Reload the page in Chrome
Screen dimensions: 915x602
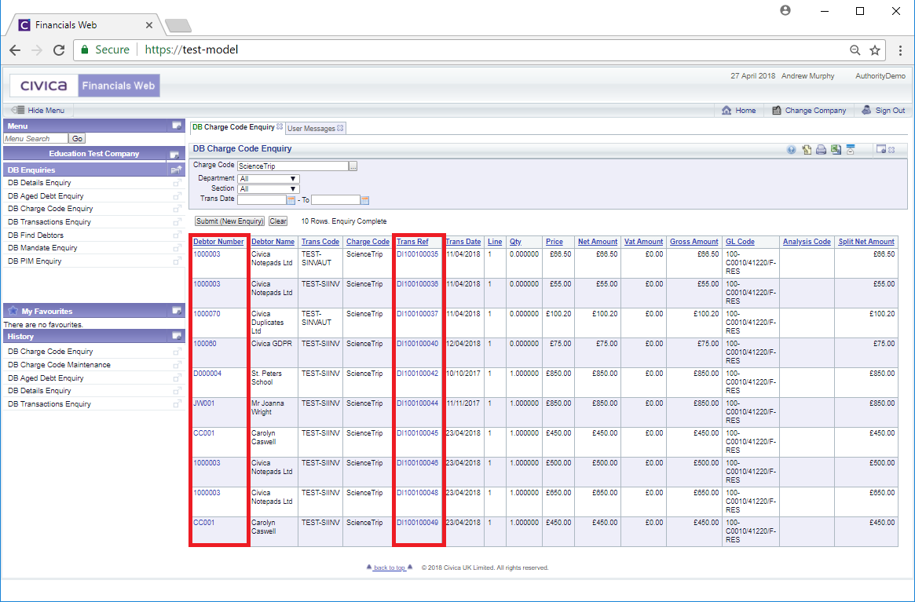58,50
